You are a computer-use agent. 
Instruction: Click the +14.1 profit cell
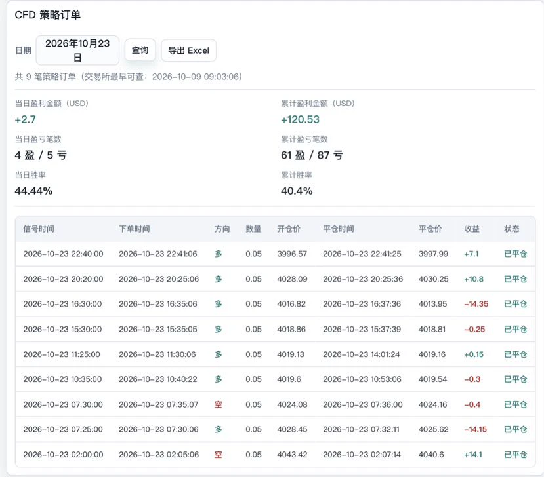click(473, 455)
